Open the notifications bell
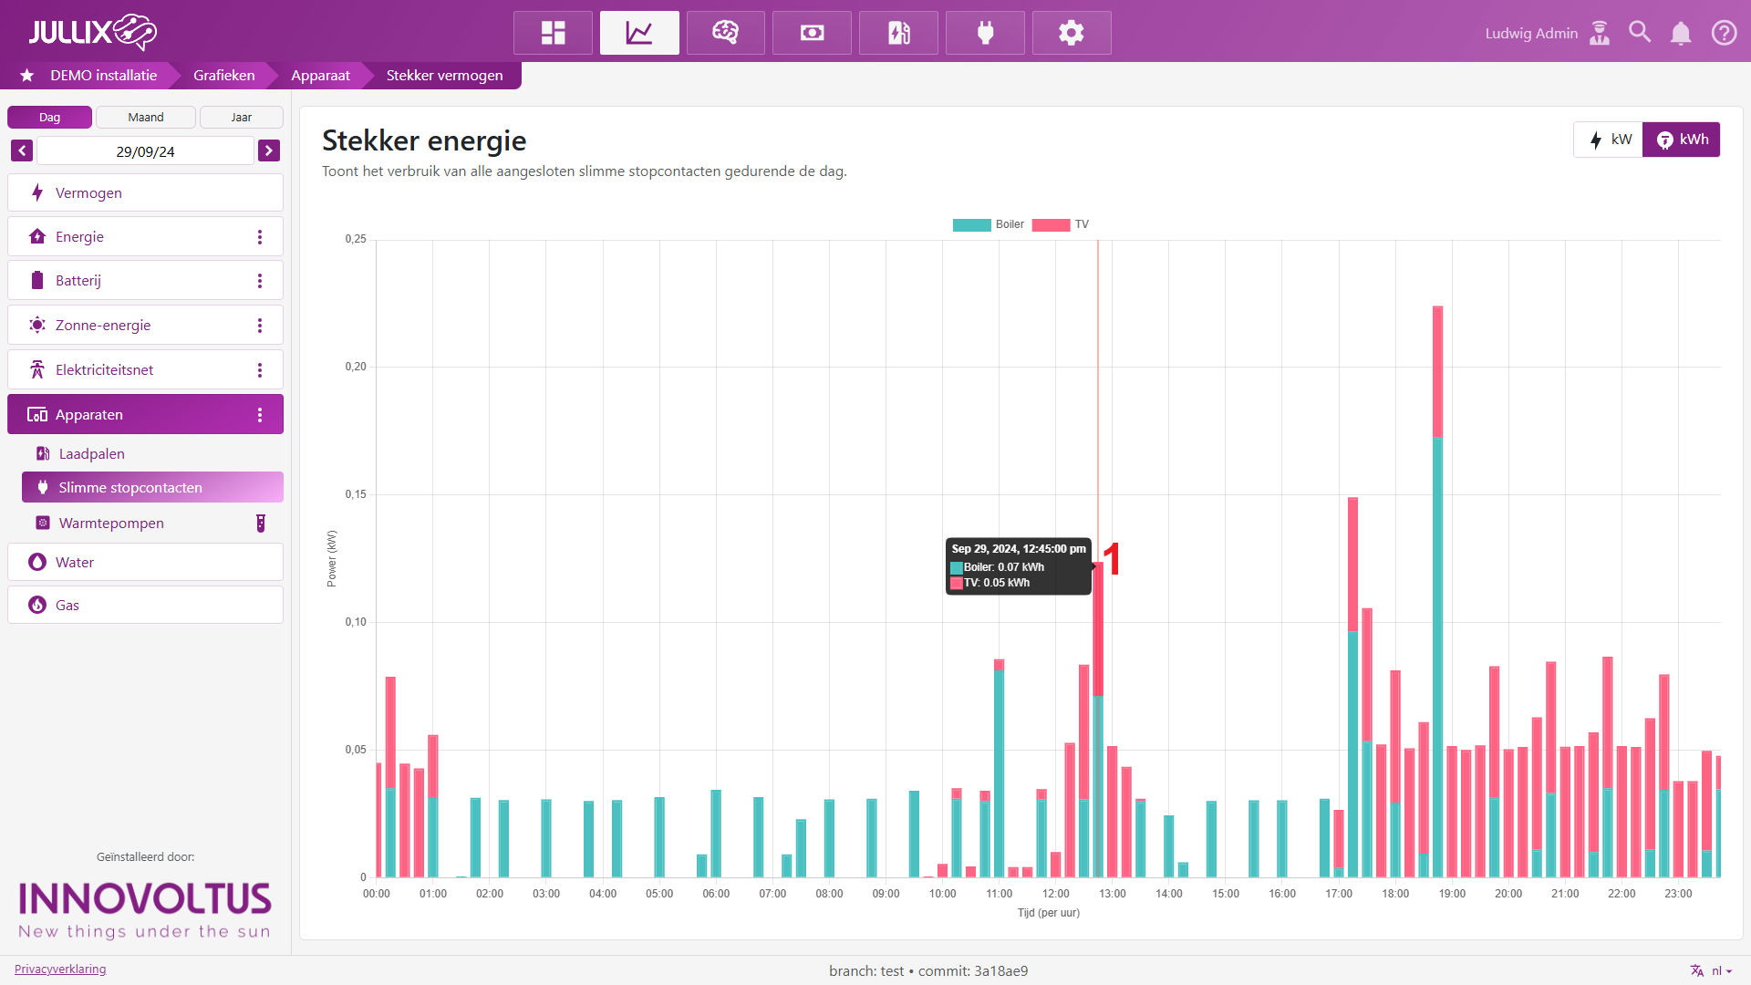This screenshot has width=1751, height=985. (x=1681, y=34)
